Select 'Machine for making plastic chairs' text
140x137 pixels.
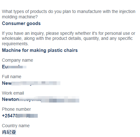pyautogui.click(x=40, y=50)
